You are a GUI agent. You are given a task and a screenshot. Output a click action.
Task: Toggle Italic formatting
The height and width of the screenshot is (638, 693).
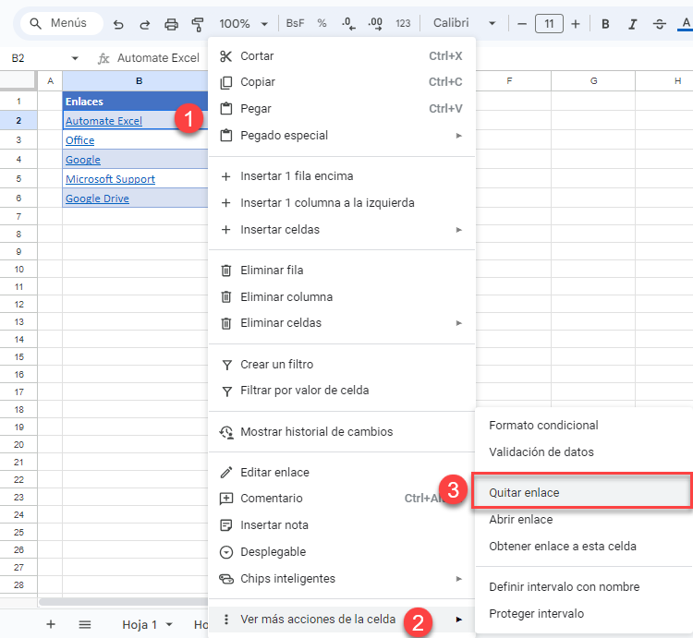[632, 24]
